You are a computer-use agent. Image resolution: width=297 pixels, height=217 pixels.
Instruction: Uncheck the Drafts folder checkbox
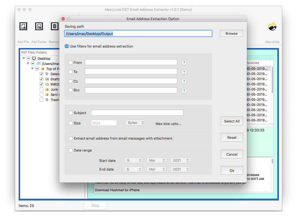click(41, 79)
